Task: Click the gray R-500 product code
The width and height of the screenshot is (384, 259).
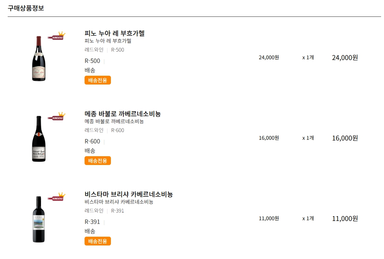Action: coord(118,50)
